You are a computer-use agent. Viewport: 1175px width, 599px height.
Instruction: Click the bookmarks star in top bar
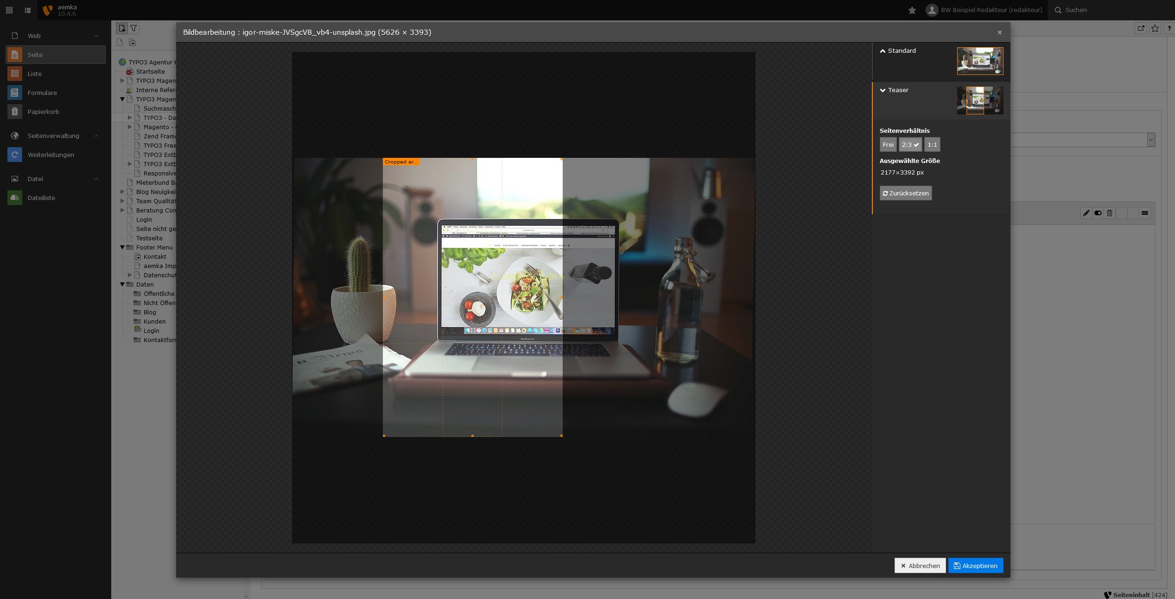pos(912,10)
